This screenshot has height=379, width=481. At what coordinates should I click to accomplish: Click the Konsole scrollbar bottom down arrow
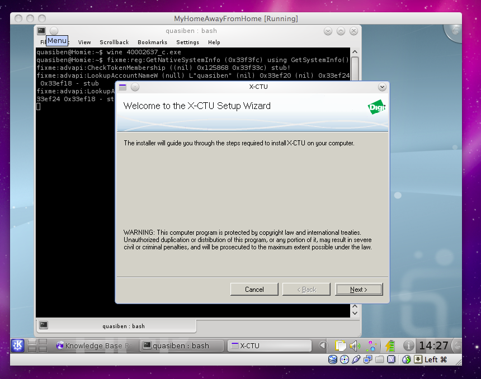click(x=355, y=314)
